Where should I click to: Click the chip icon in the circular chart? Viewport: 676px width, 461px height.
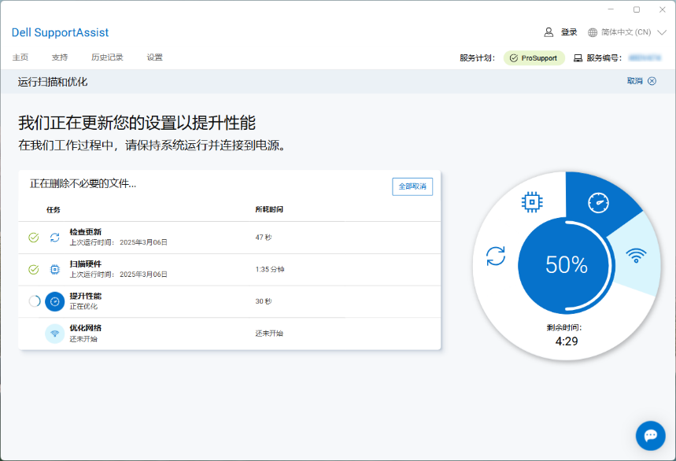tap(533, 202)
